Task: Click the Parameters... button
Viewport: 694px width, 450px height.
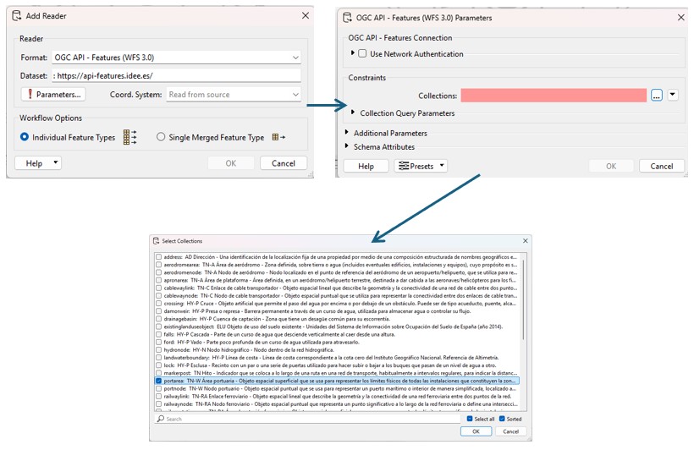Action: (x=53, y=95)
